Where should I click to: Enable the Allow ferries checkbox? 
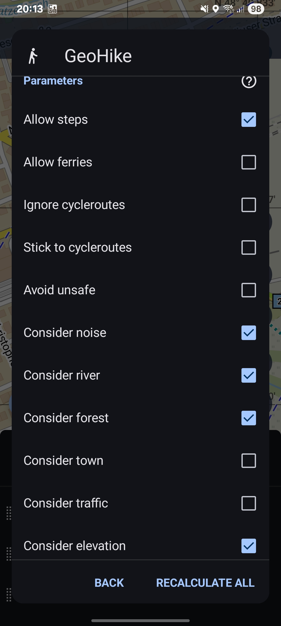click(248, 162)
